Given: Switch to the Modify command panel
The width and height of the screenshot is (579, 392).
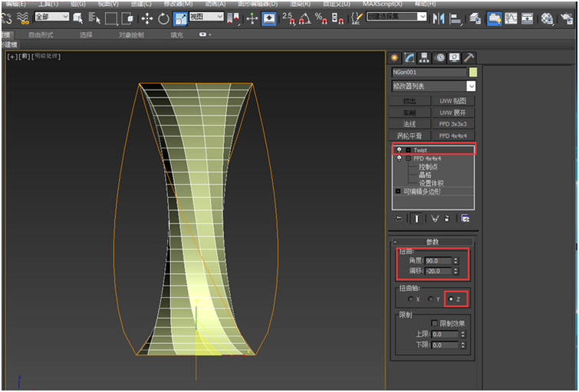Looking at the screenshot, I should [410, 58].
